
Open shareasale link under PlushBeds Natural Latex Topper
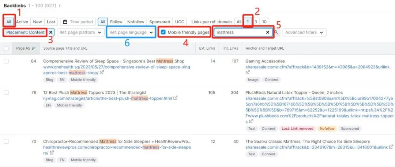(x=319, y=110)
